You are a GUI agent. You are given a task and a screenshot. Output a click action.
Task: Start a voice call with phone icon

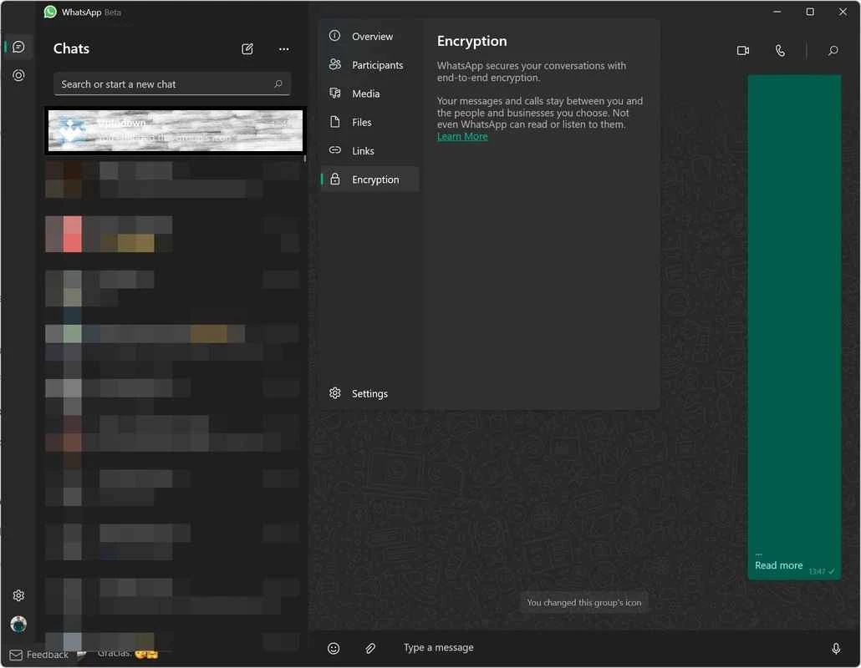click(x=780, y=50)
